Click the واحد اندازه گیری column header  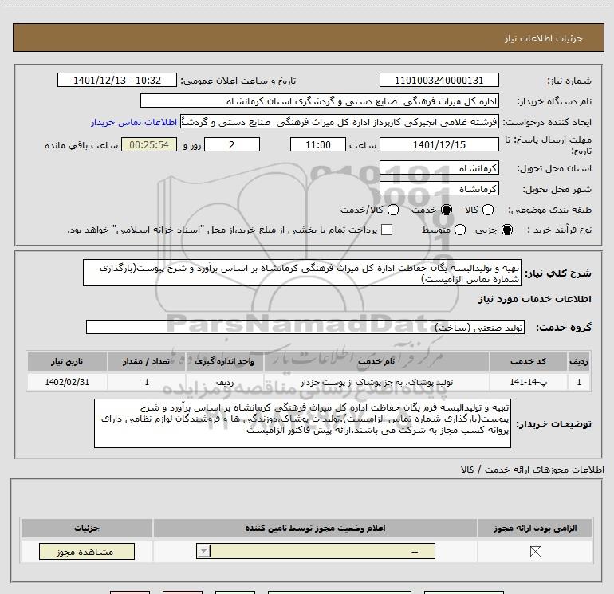[225, 361]
